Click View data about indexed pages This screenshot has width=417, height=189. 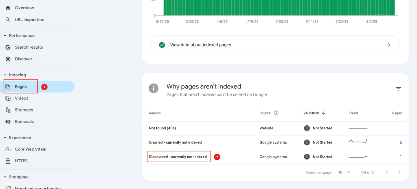[x=275, y=45]
